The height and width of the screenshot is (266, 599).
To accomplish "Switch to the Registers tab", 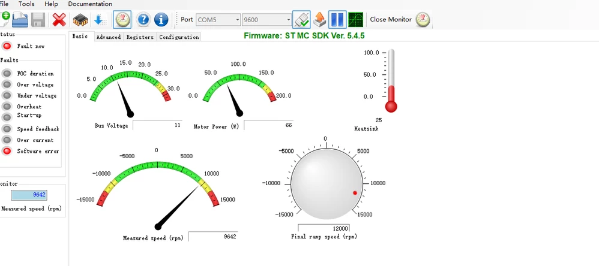I will [140, 37].
